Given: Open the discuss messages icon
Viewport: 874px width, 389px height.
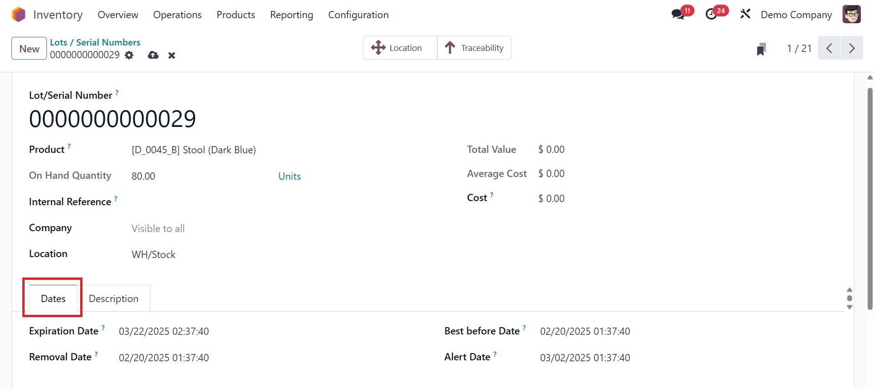Looking at the screenshot, I should (x=678, y=15).
